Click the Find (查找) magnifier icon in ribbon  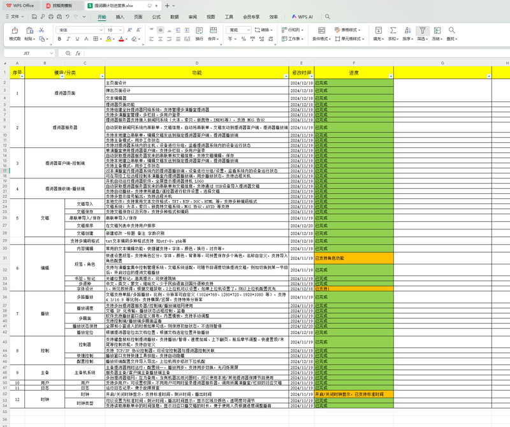tap(451, 30)
